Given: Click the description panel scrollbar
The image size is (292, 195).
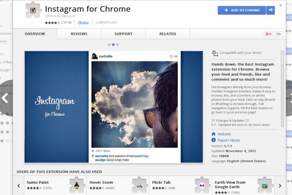Looking at the screenshot, I should point(282,88).
